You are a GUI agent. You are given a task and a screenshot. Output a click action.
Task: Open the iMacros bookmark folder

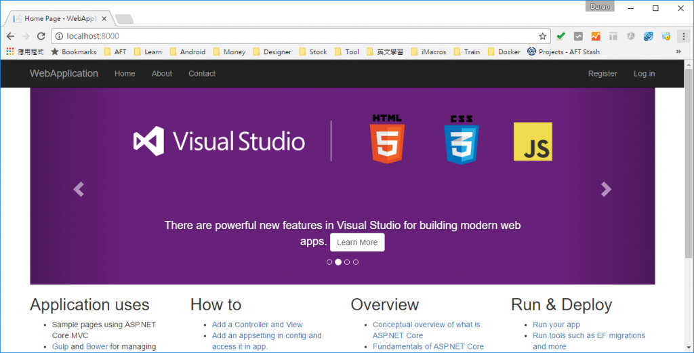click(x=428, y=51)
